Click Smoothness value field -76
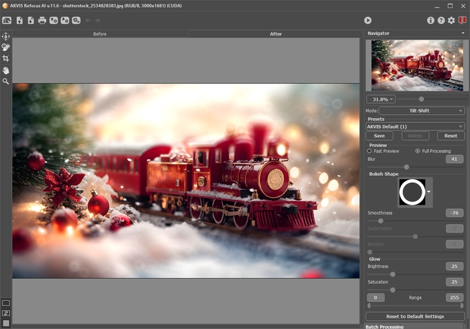The height and width of the screenshot is (329, 470). pyautogui.click(x=455, y=213)
